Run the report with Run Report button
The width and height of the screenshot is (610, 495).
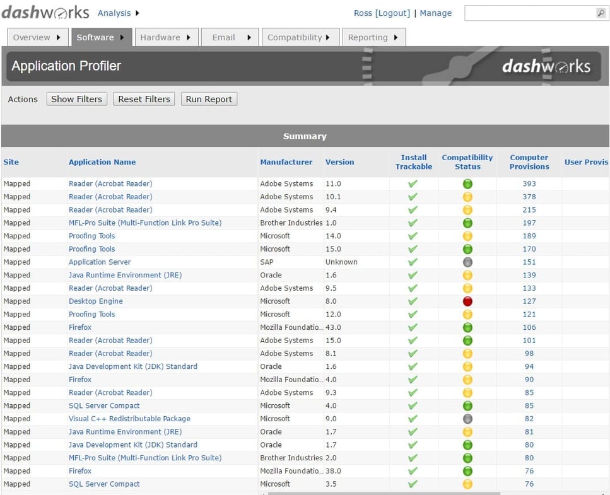coord(209,99)
